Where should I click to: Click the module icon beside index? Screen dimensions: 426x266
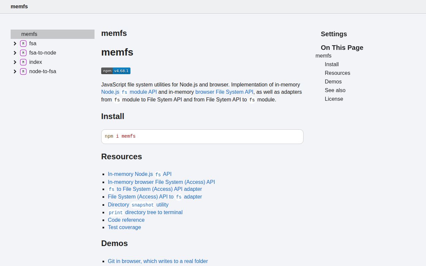[23, 62]
